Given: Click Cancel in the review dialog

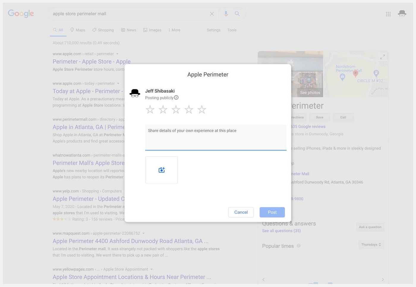Looking at the screenshot, I should [x=241, y=212].
